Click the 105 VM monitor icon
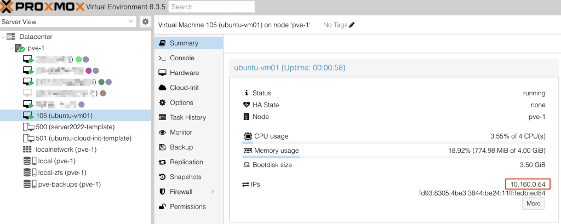Image resolution: width=561 pixels, height=224 pixels. (28, 116)
